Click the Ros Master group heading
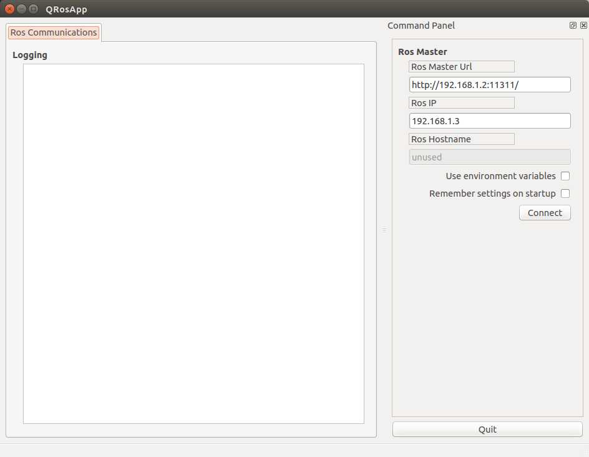Image resolution: width=589 pixels, height=457 pixels. point(422,52)
